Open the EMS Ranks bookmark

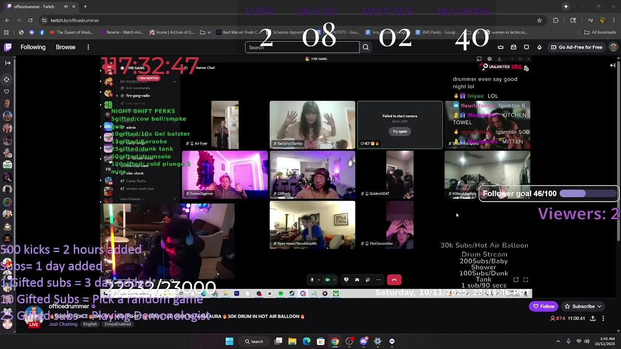[x=437, y=32]
